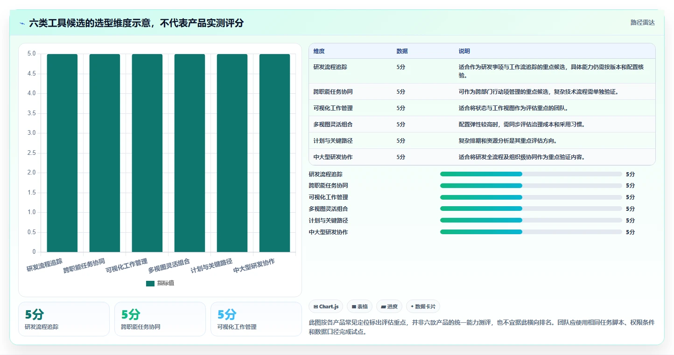Click the lightning icon beside the title
Image resolution: width=674 pixels, height=355 pixels.
22,23
